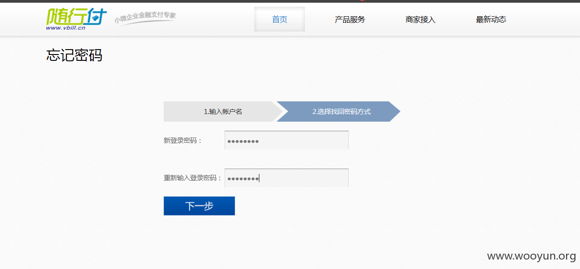Open 最新动态 in the navigation
Viewport: 580px width, 269px height.
[491, 19]
